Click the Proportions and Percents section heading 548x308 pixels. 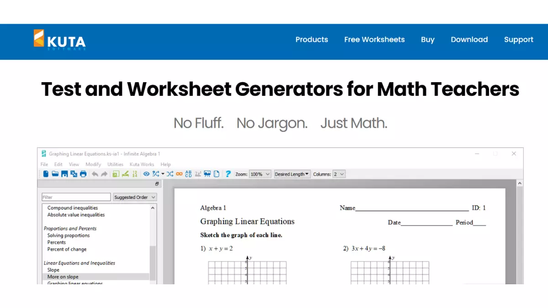pyautogui.click(x=70, y=229)
